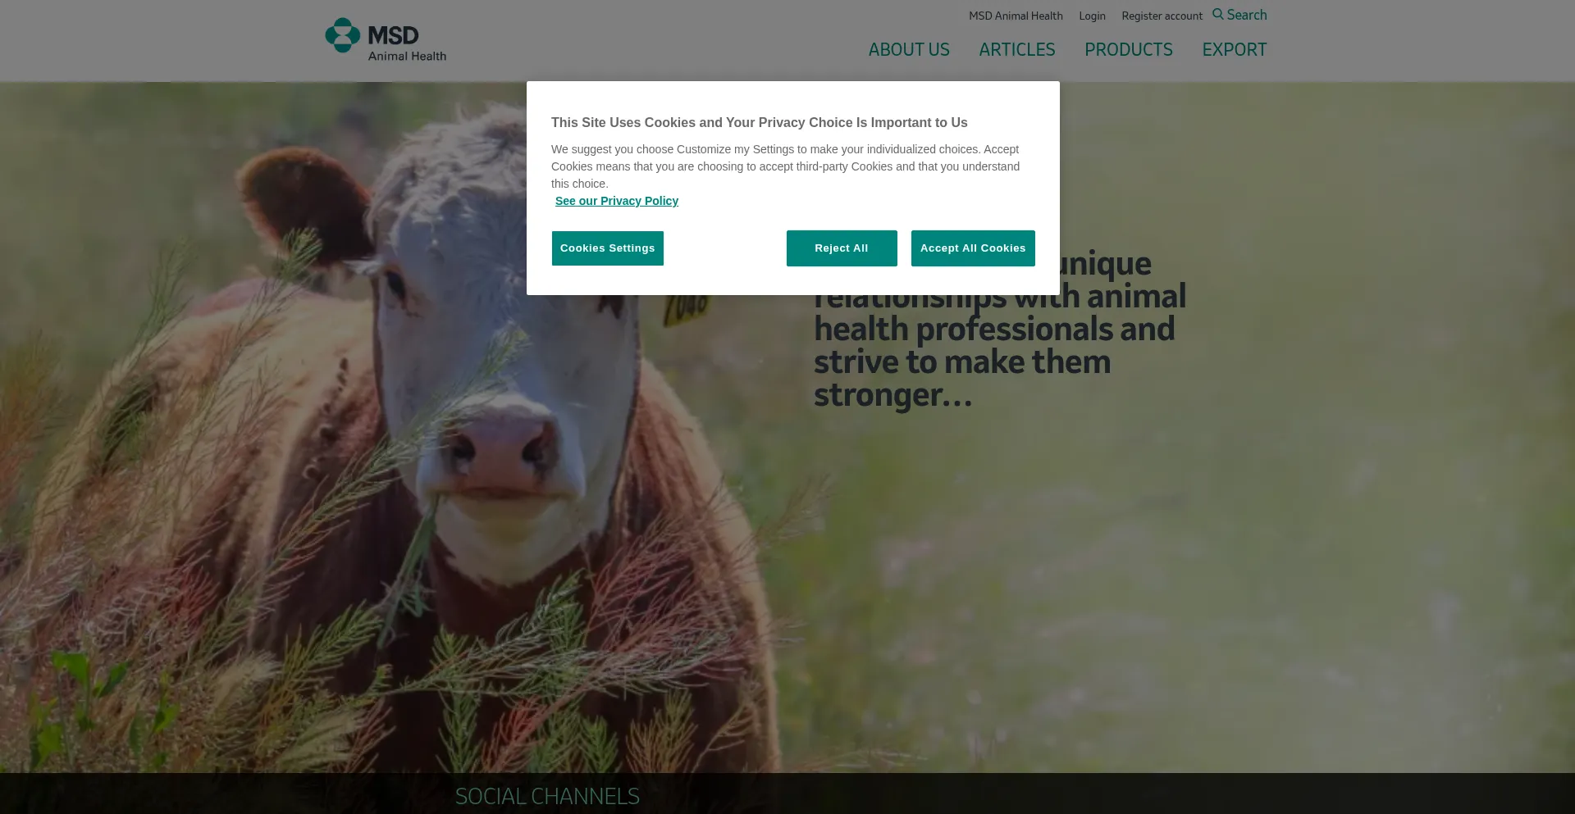Click the yellow ear tag on cow
The width and height of the screenshot is (1575, 814).
[x=686, y=308]
